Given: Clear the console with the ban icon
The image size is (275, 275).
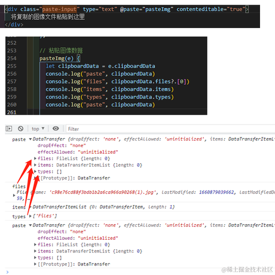Looking at the screenshot, I should point(20,129).
